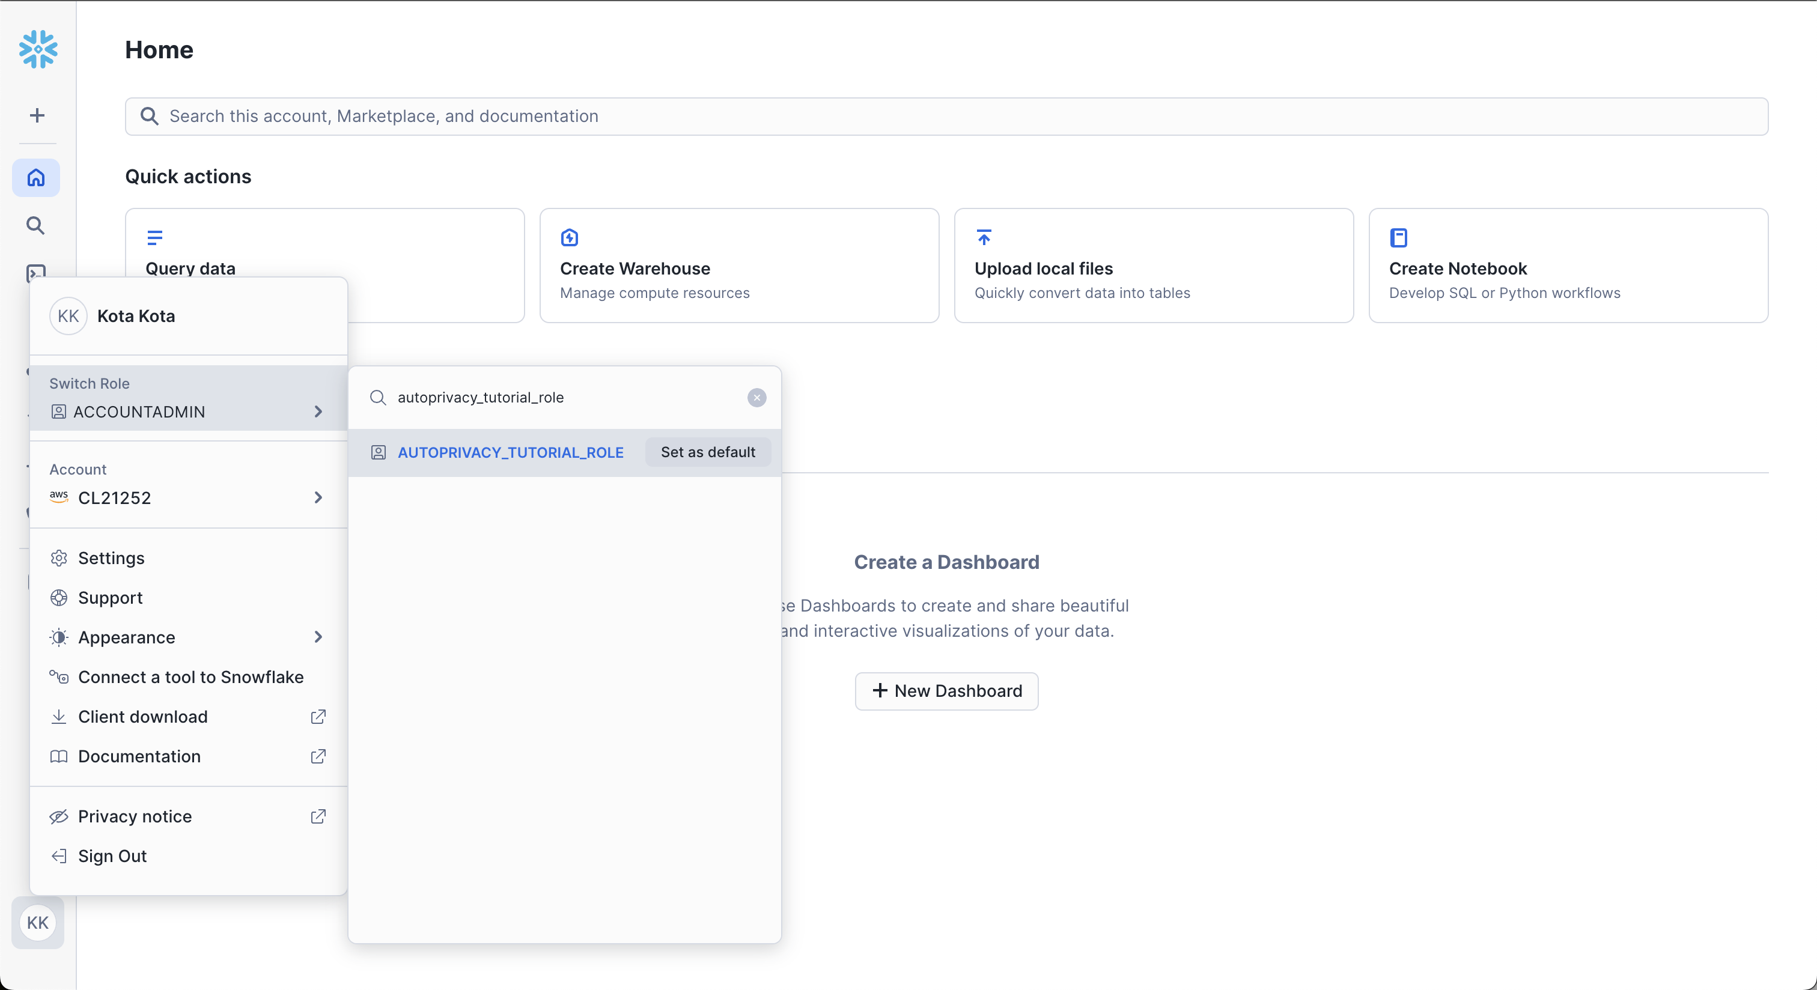Image resolution: width=1817 pixels, height=990 pixels.
Task: Select Support menu entry
Action: 110,597
